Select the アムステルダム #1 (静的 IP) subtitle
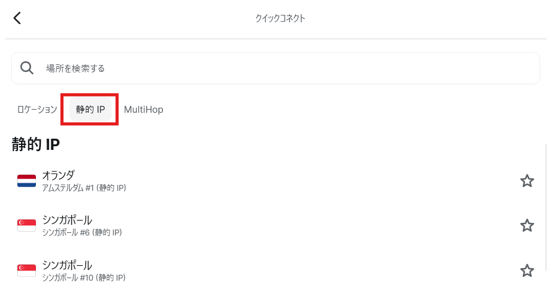The width and height of the screenshot is (547, 293). click(x=84, y=188)
